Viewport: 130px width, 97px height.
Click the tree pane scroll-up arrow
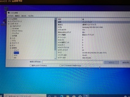(x=55, y=19)
